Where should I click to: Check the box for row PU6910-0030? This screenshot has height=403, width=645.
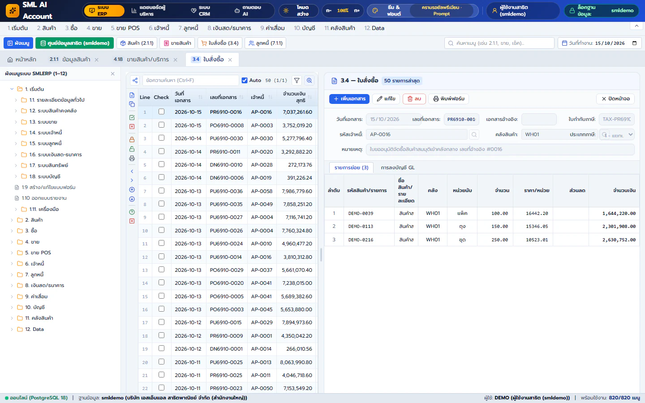coord(161,138)
